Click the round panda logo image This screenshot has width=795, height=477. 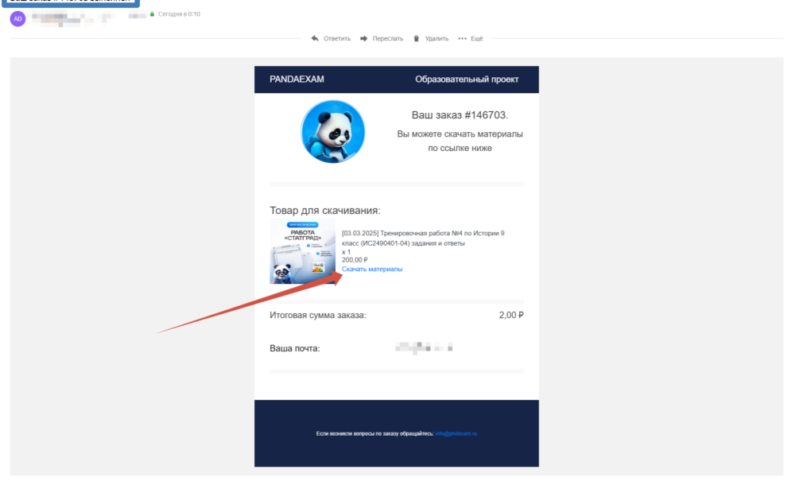[x=332, y=132]
